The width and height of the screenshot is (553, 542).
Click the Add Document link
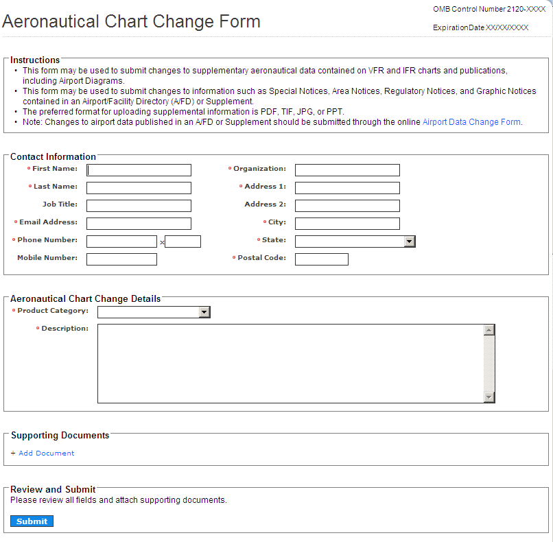coord(46,453)
